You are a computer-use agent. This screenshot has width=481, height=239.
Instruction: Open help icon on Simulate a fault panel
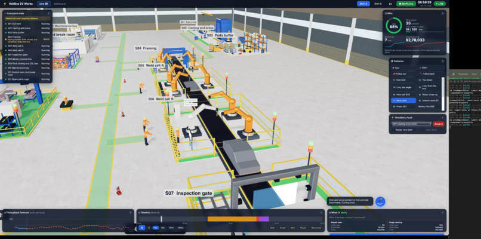tap(442, 118)
